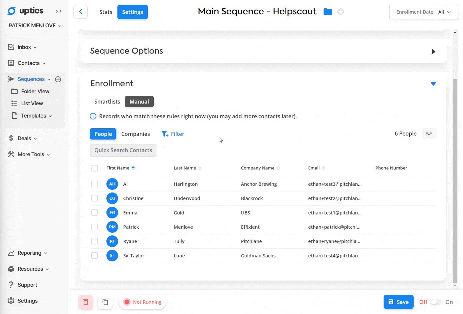
Task: Check the box for Emma Gold
Action: click(95, 213)
